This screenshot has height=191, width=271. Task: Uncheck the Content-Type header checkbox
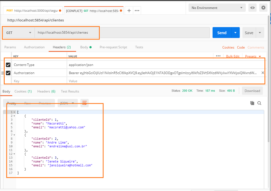[8, 65]
